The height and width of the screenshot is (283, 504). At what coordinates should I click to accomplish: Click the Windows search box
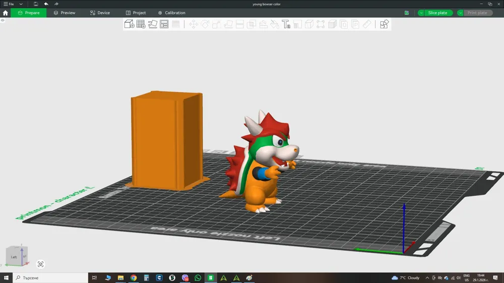point(50,277)
